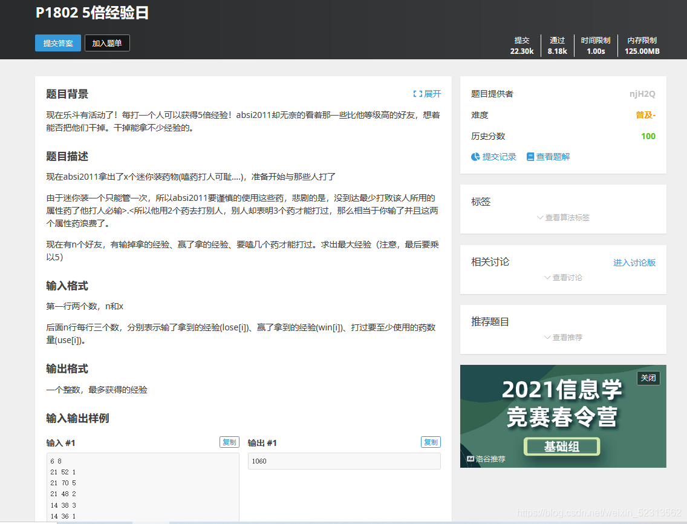Screen dimensions: 687x524
Task: Click the 相关讨论 panel heading
Action: [490, 262]
